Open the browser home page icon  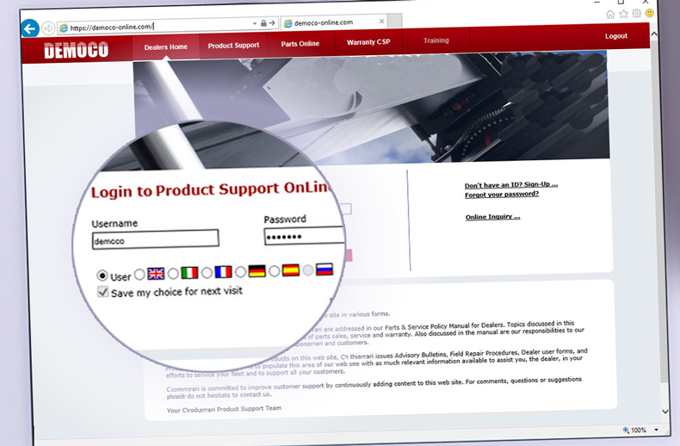pos(610,14)
